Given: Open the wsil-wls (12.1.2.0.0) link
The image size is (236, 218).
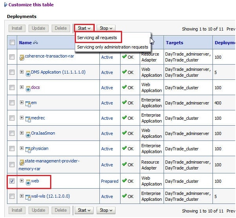Looking at the screenshot, I should (x=50, y=196).
